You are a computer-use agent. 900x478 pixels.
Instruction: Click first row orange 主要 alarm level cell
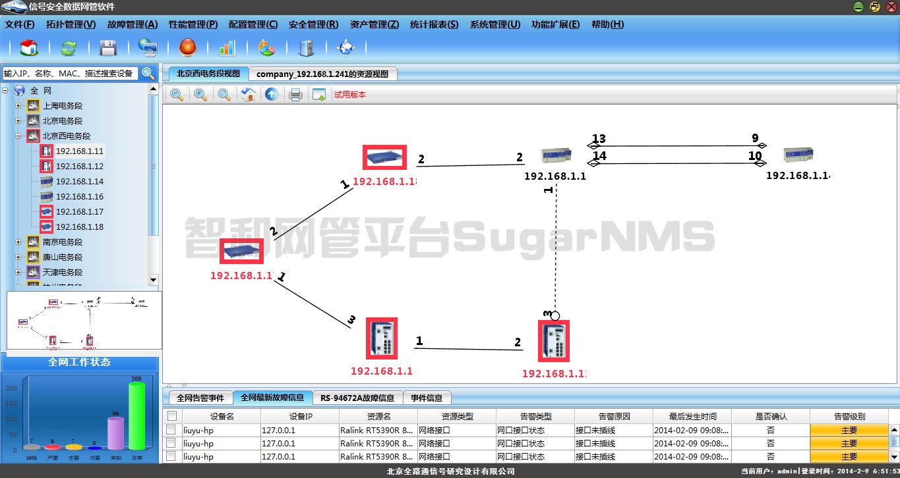[849, 430]
